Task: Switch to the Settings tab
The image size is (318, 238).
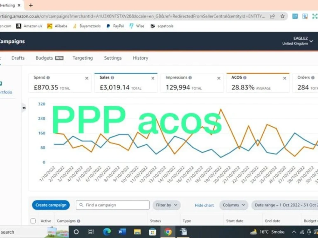Action: [x=113, y=58]
